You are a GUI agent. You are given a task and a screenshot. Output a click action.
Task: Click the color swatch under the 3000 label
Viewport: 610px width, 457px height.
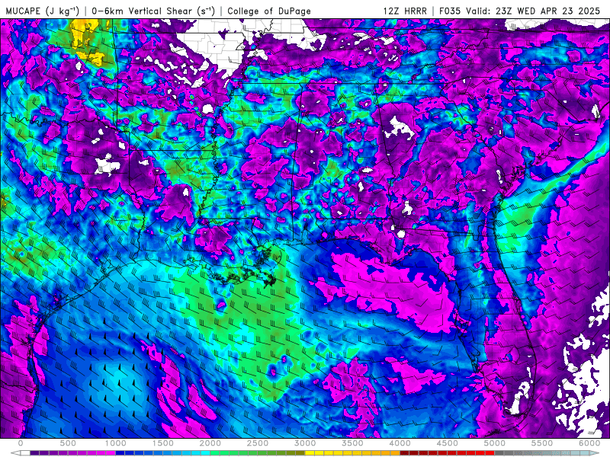coord(310,453)
